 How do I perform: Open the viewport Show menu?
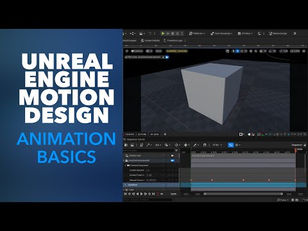tap(158, 51)
